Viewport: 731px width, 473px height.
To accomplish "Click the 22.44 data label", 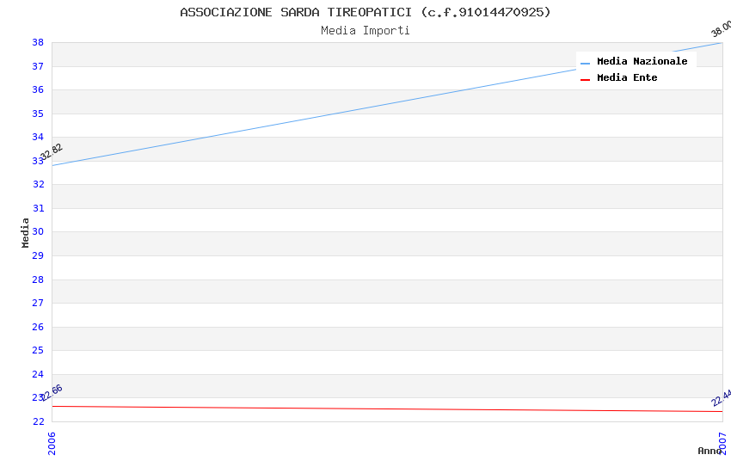I will pyautogui.click(x=722, y=398).
